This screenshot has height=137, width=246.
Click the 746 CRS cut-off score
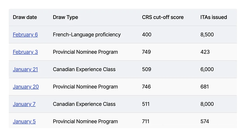(x=146, y=86)
